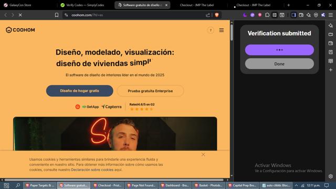Open a new browser tab
Screen dimensions: 336x189
pyautogui.click(x=288, y=5)
